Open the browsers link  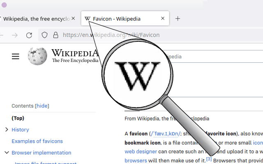pyautogui.click(x=136, y=161)
